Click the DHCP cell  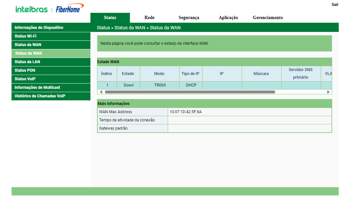click(191, 85)
